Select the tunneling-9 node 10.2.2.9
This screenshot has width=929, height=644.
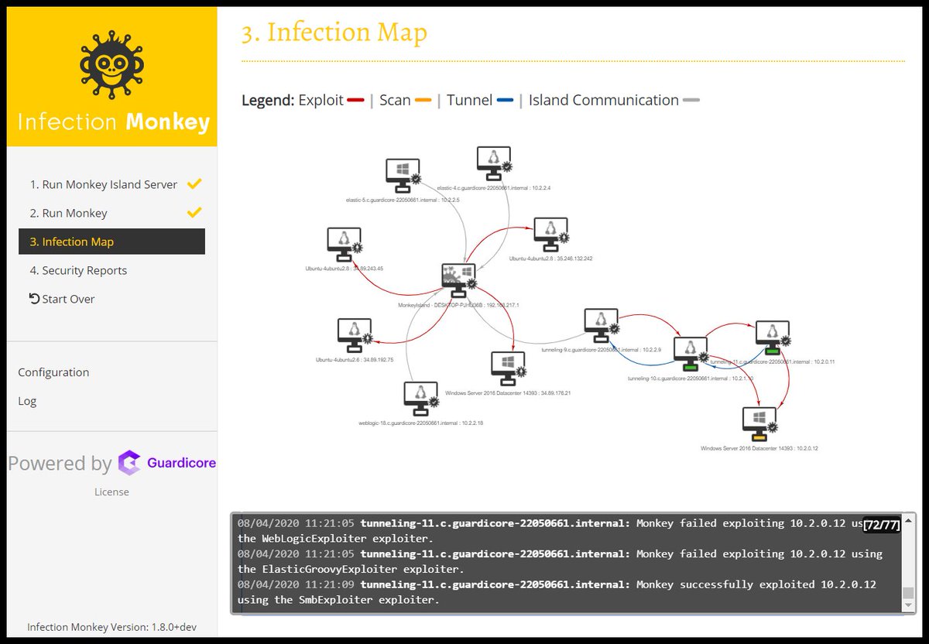[x=602, y=326]
